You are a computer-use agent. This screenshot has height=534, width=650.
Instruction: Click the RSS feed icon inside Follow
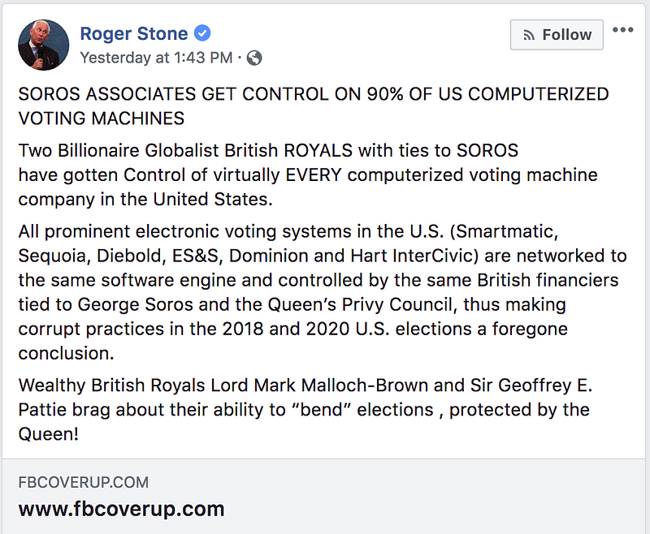click(x=529, y=35)
